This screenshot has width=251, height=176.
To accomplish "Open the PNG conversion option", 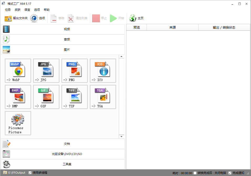I will coord(74,71).
